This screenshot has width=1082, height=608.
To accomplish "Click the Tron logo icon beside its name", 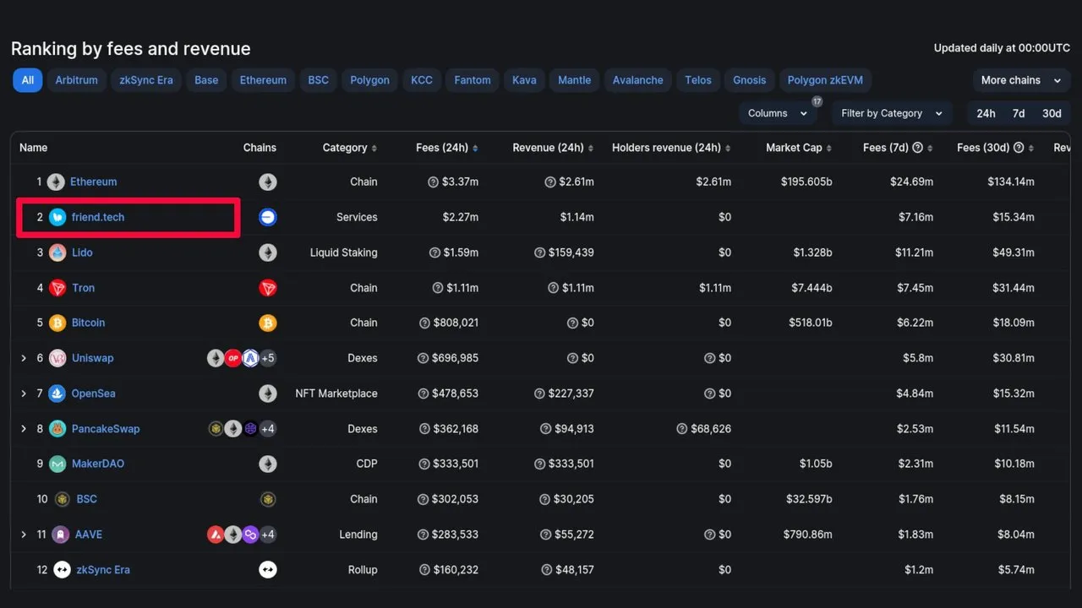I will 57,288.
